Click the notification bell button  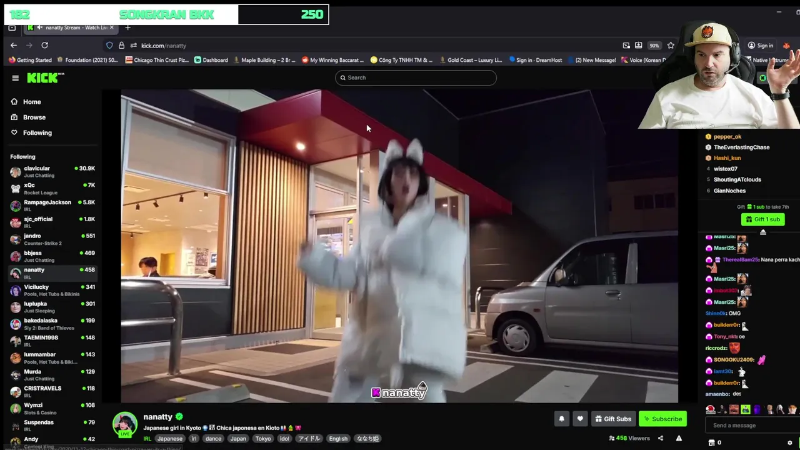(561, 419)
